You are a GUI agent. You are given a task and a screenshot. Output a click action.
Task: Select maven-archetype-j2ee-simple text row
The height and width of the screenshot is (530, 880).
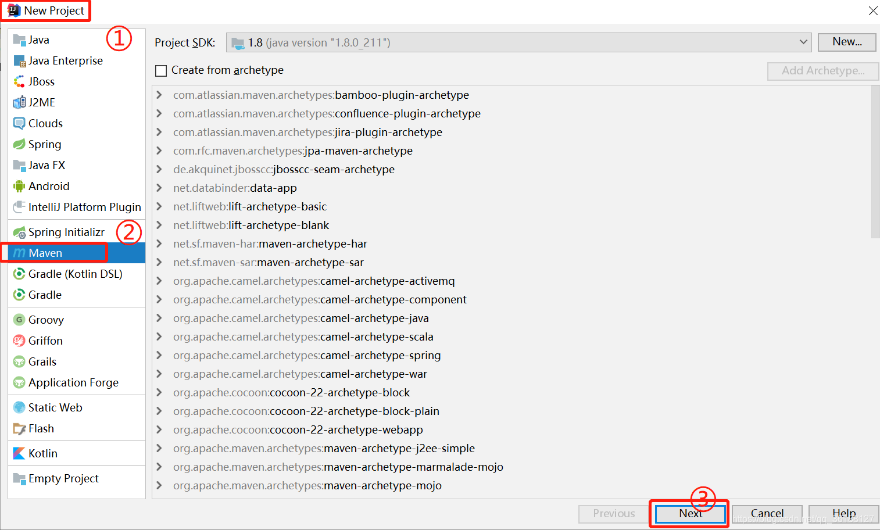[x=324, y=448]
